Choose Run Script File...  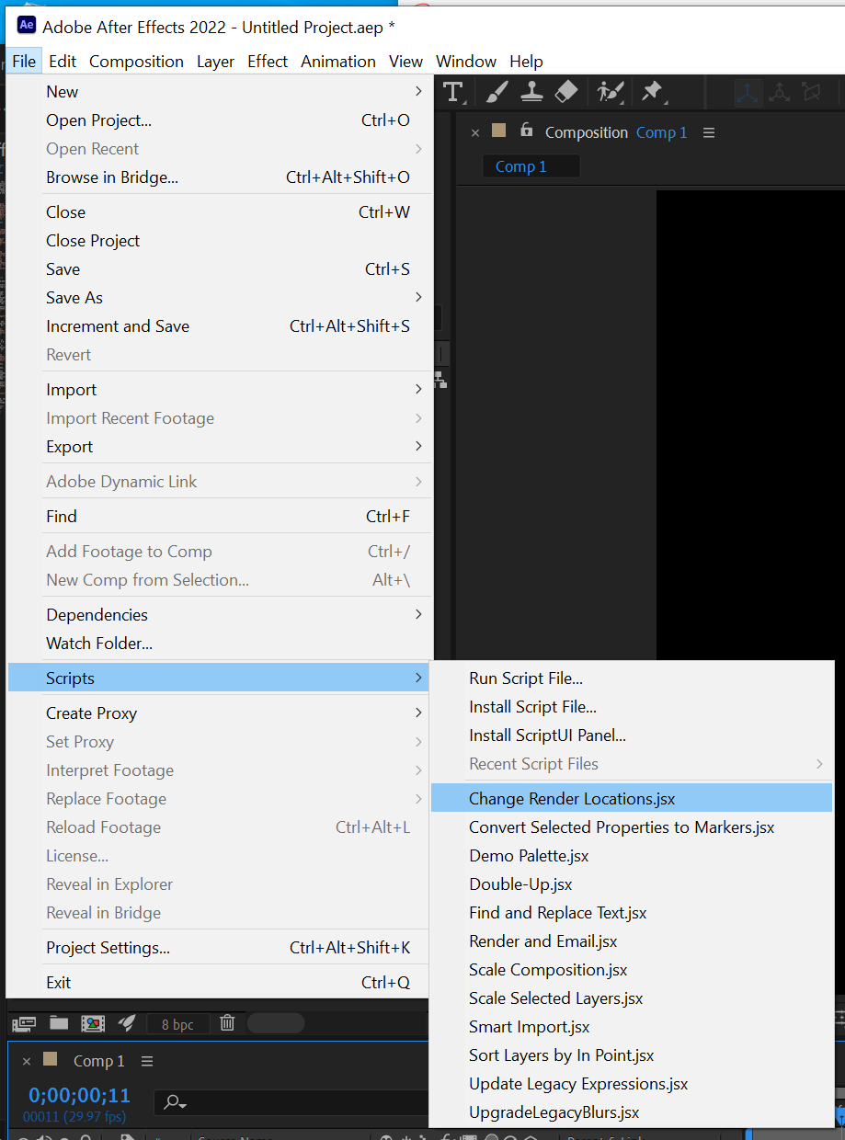pos(632,678)
